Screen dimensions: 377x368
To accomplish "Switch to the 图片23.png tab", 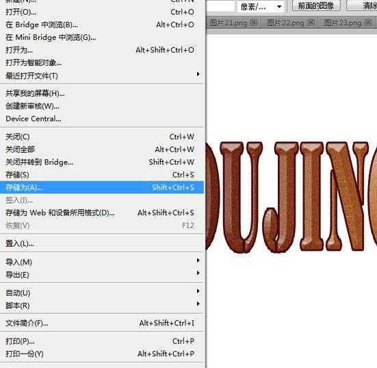I will tap(343, 23).
